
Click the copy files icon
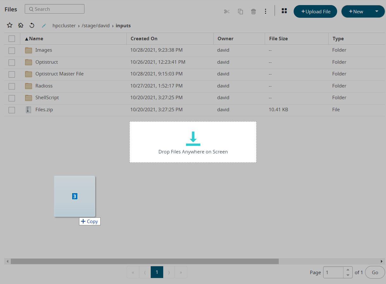[x=240, y=11]
